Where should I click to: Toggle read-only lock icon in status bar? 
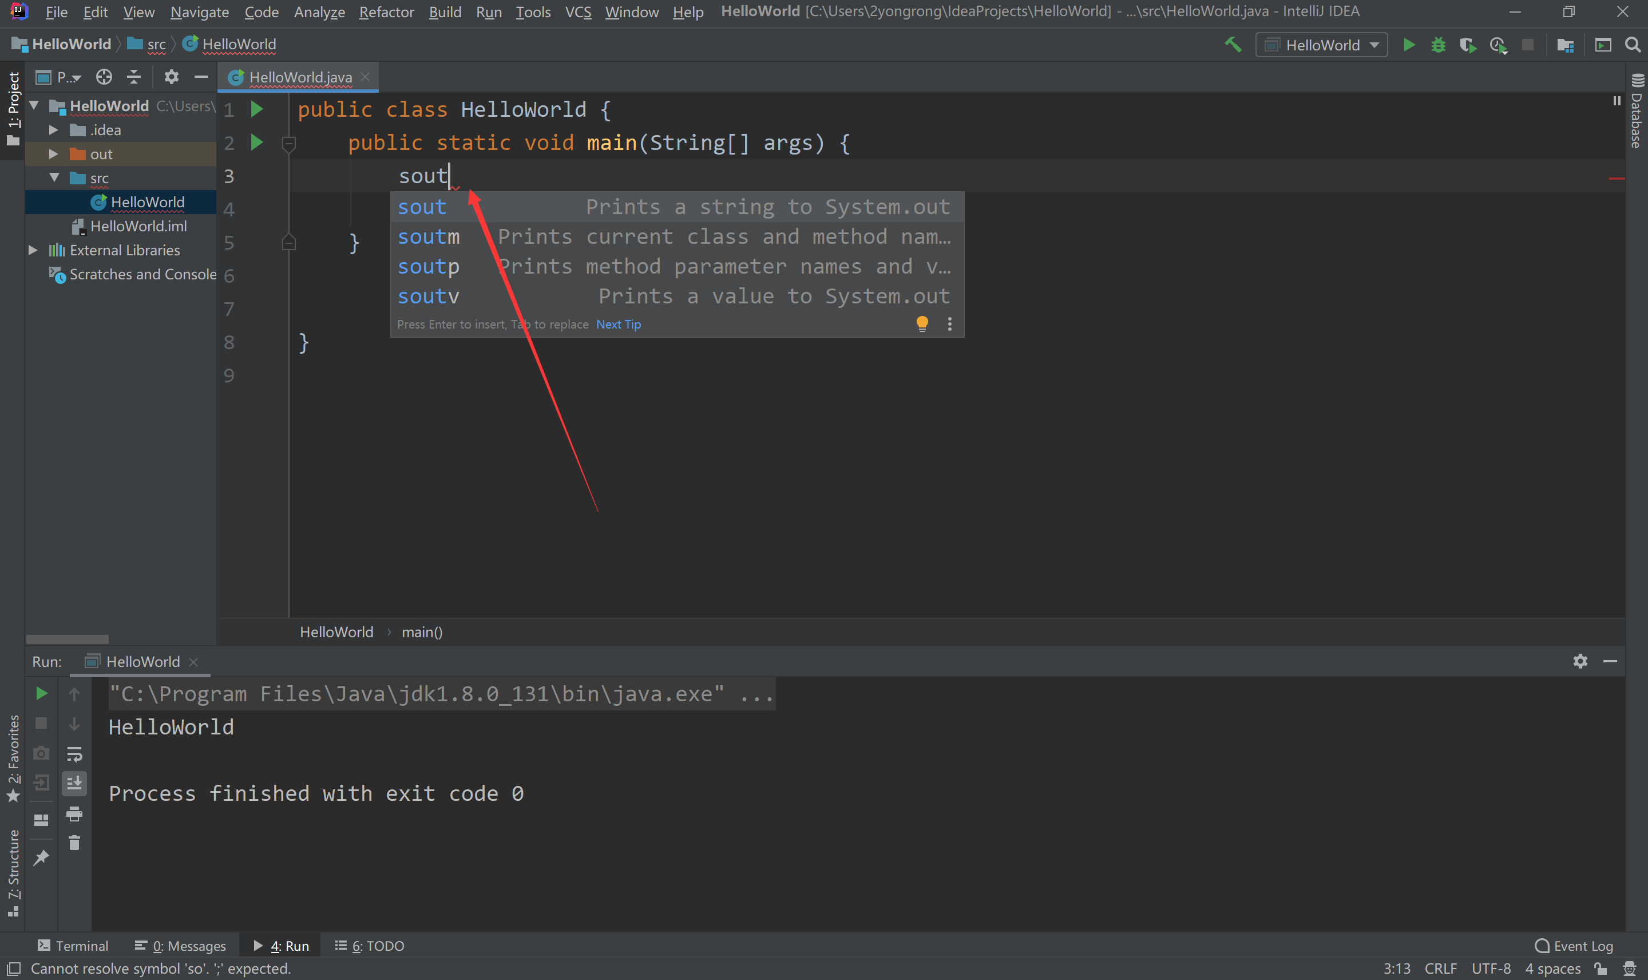[x=1601, y=969]
